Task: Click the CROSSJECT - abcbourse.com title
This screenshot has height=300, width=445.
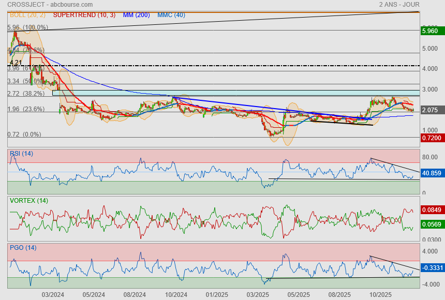Action: click(47, 5)
